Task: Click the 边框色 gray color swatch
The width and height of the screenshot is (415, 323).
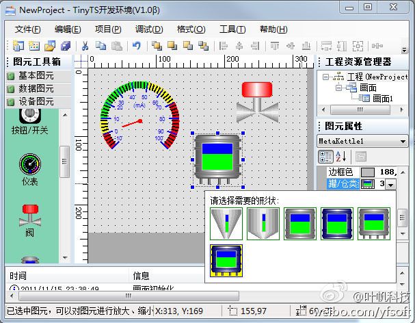Action: point(368,172)
